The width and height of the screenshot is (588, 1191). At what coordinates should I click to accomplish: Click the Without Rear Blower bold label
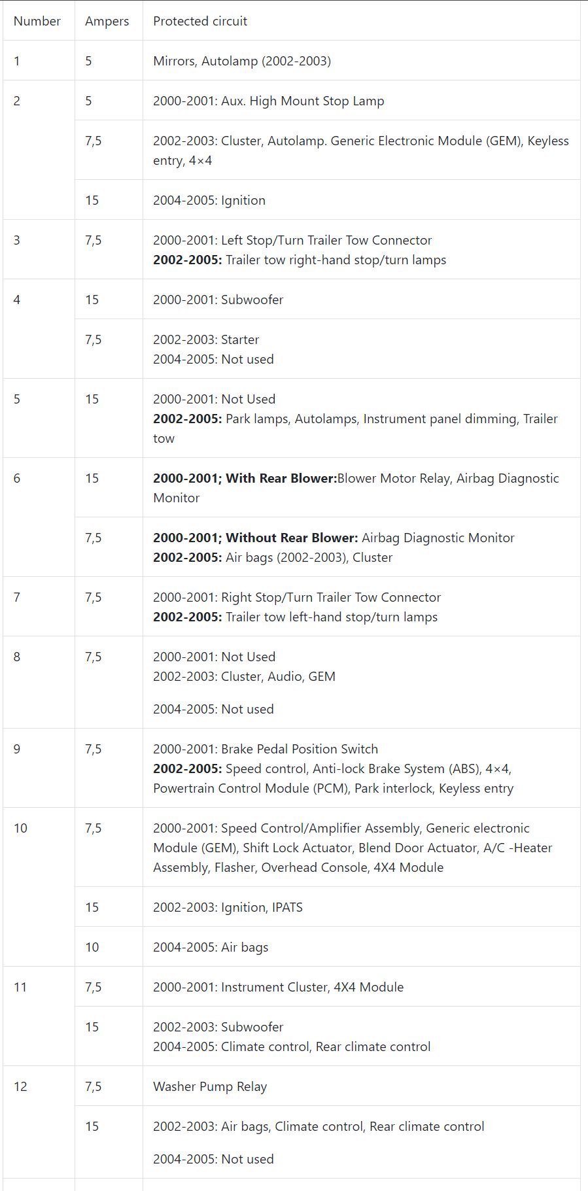(x=256, y=538)
